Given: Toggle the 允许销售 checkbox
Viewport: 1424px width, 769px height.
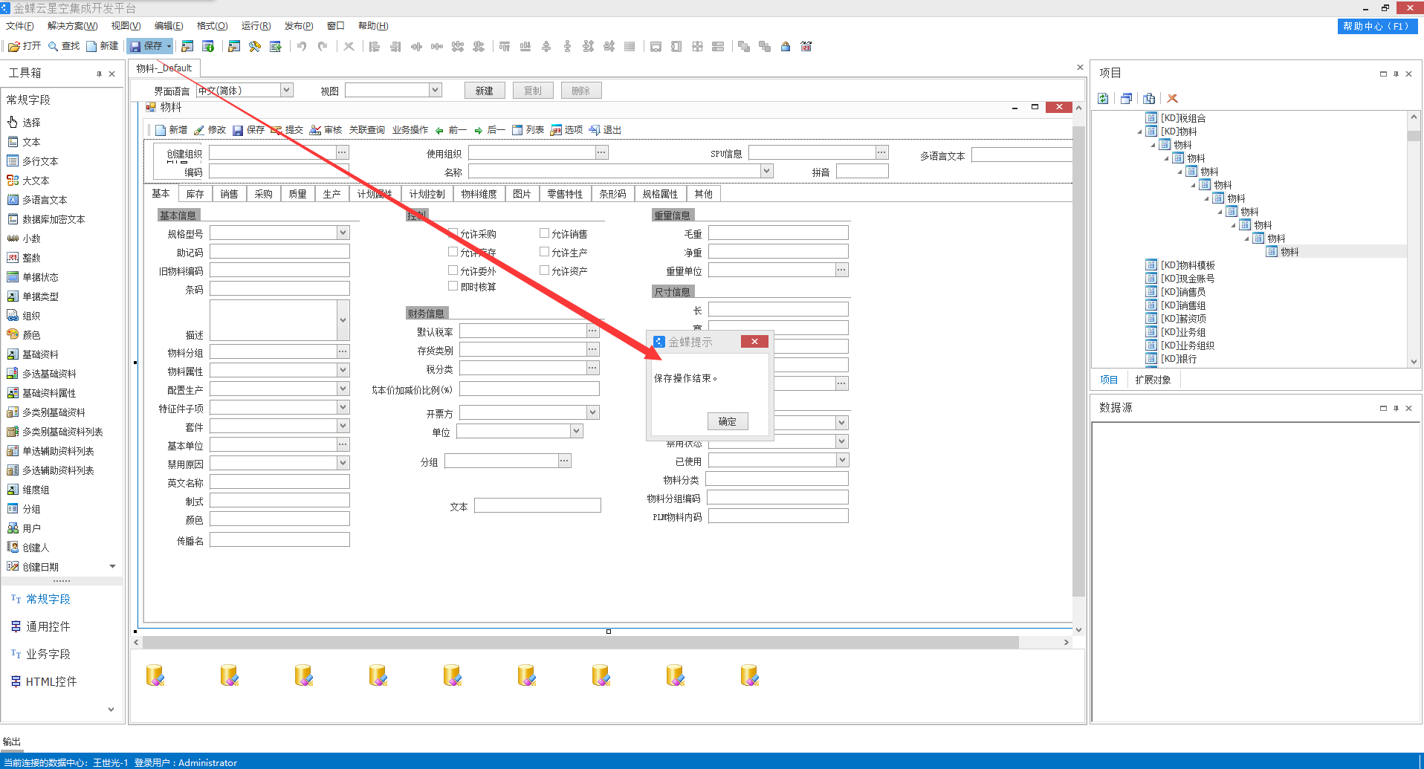Looking at the screenshot, I should [544, 233].
